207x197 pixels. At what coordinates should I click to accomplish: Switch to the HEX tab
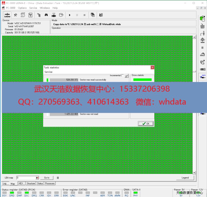(x=21, y=183)
